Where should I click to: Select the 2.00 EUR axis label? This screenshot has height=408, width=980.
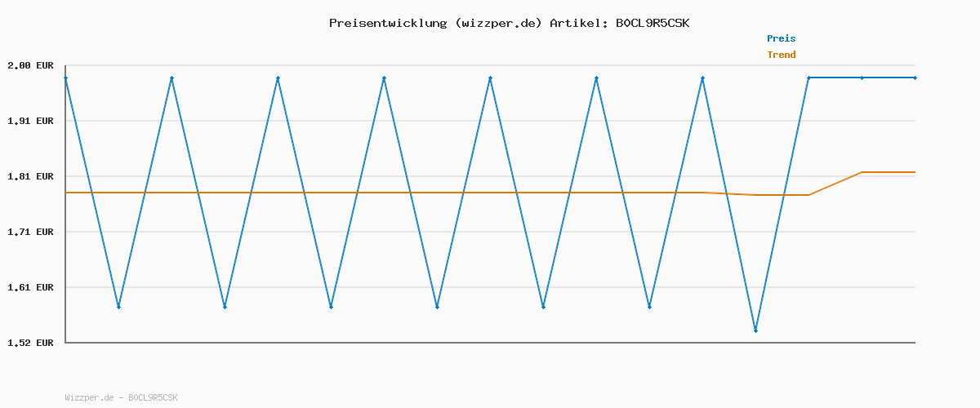[30, 65]
